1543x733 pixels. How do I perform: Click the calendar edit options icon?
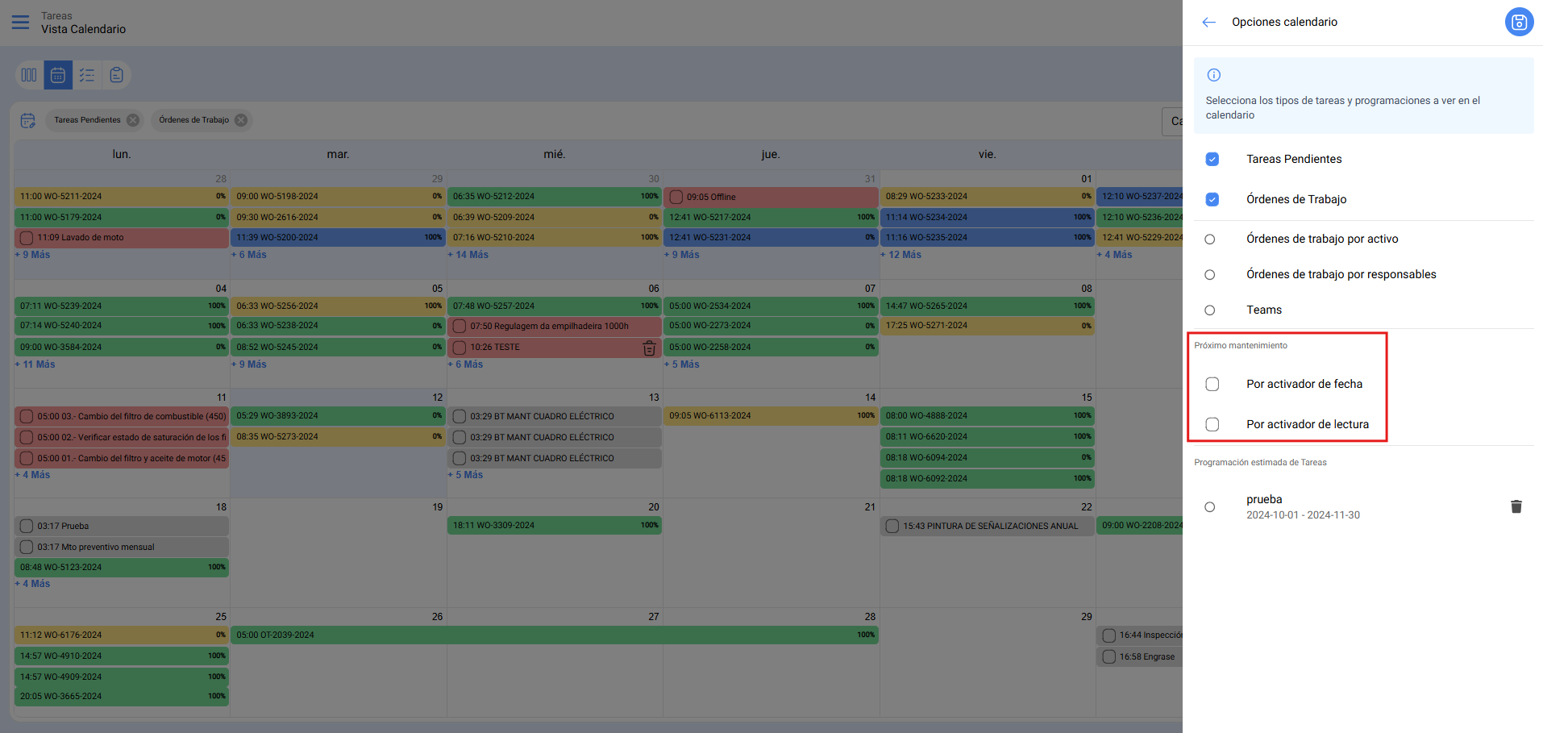[28, 120]
